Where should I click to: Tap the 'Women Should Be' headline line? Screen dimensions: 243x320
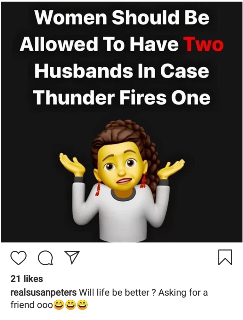[x=122, y=18]
